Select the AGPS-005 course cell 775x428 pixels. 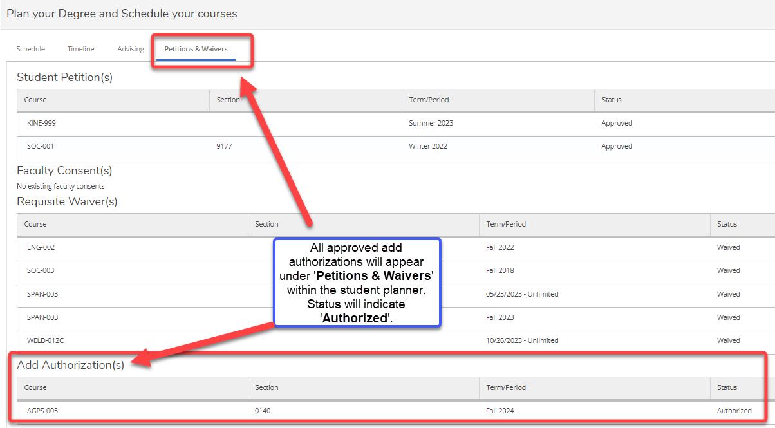click(x=42, y=411)
